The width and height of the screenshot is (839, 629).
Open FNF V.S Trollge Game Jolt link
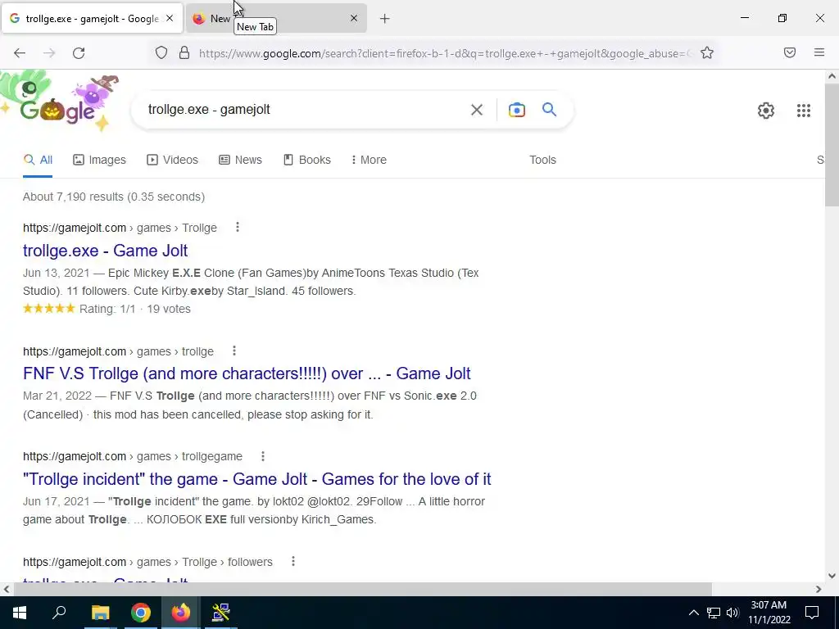click(x=247, y=373)
